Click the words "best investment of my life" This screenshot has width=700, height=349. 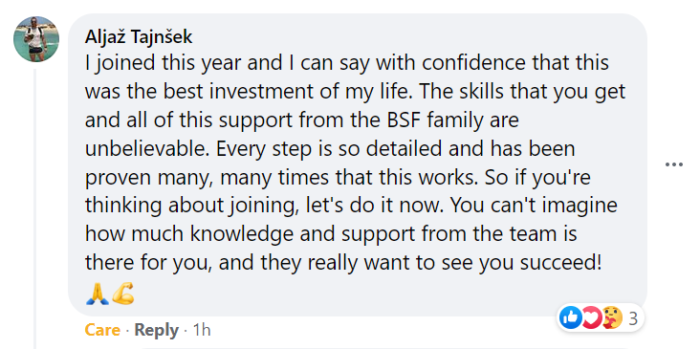click(x=251, y=92)
